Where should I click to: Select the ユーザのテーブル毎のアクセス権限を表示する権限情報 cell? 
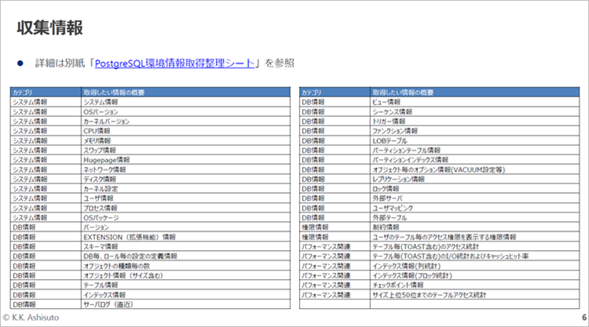pyautogui.click(x=475, y=237)
